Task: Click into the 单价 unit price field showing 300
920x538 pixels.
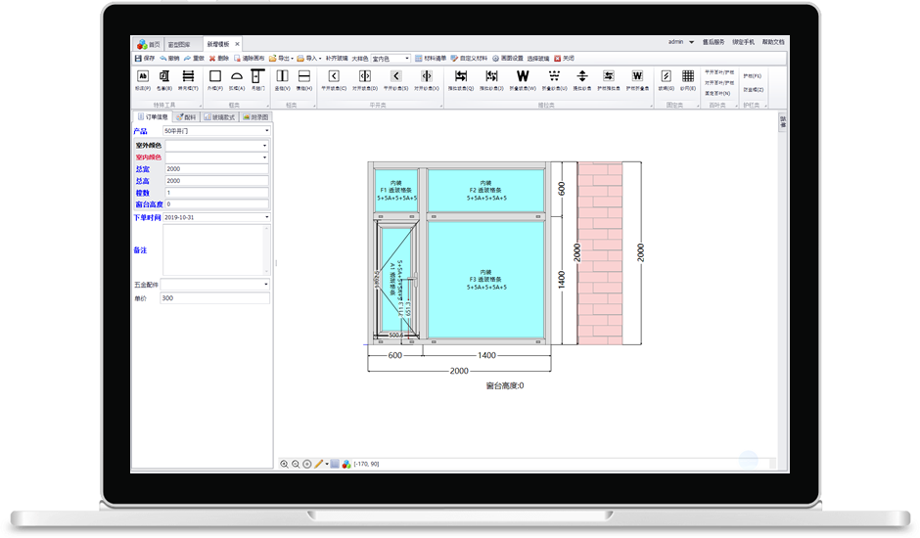Action: (215, 298)
